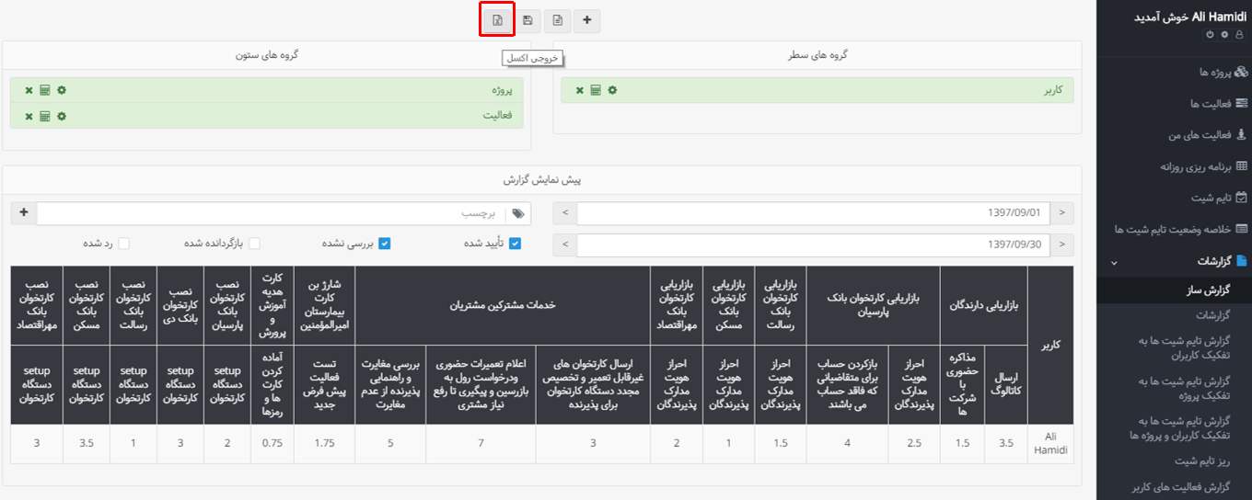Uncheck the بررسی نشده checkbox
Viewport: 1252px width, 500px height.
[385, 244]
